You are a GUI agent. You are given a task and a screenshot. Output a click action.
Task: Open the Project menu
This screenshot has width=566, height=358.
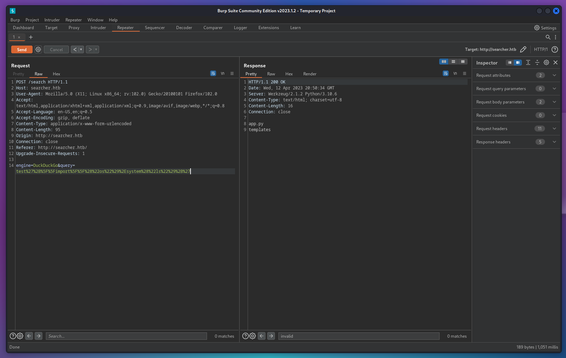(x=32, y=20)
